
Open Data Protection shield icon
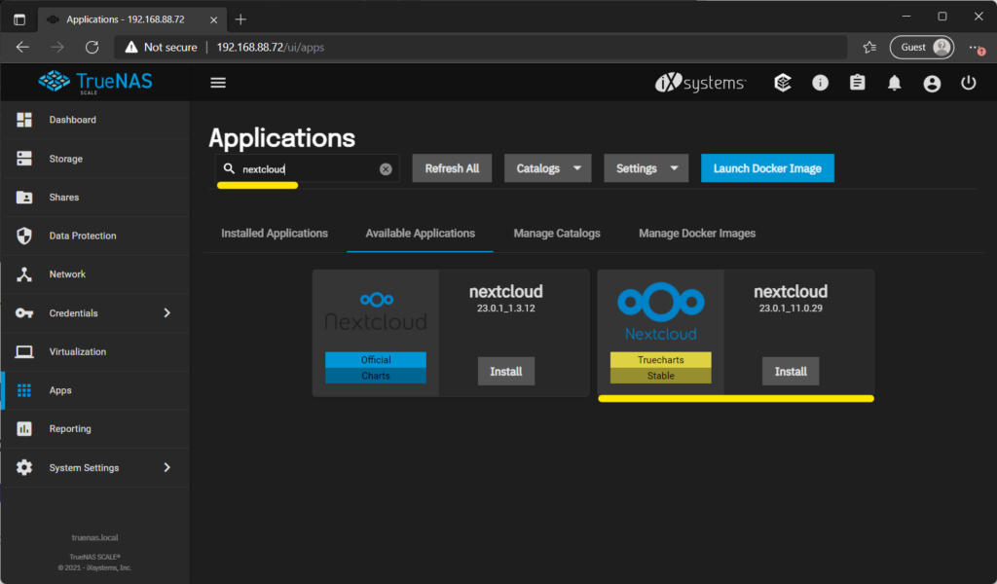pyautogui.click(x=24, y=236)
